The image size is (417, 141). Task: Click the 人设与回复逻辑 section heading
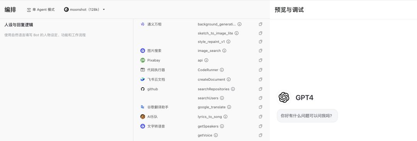point(19,25)
